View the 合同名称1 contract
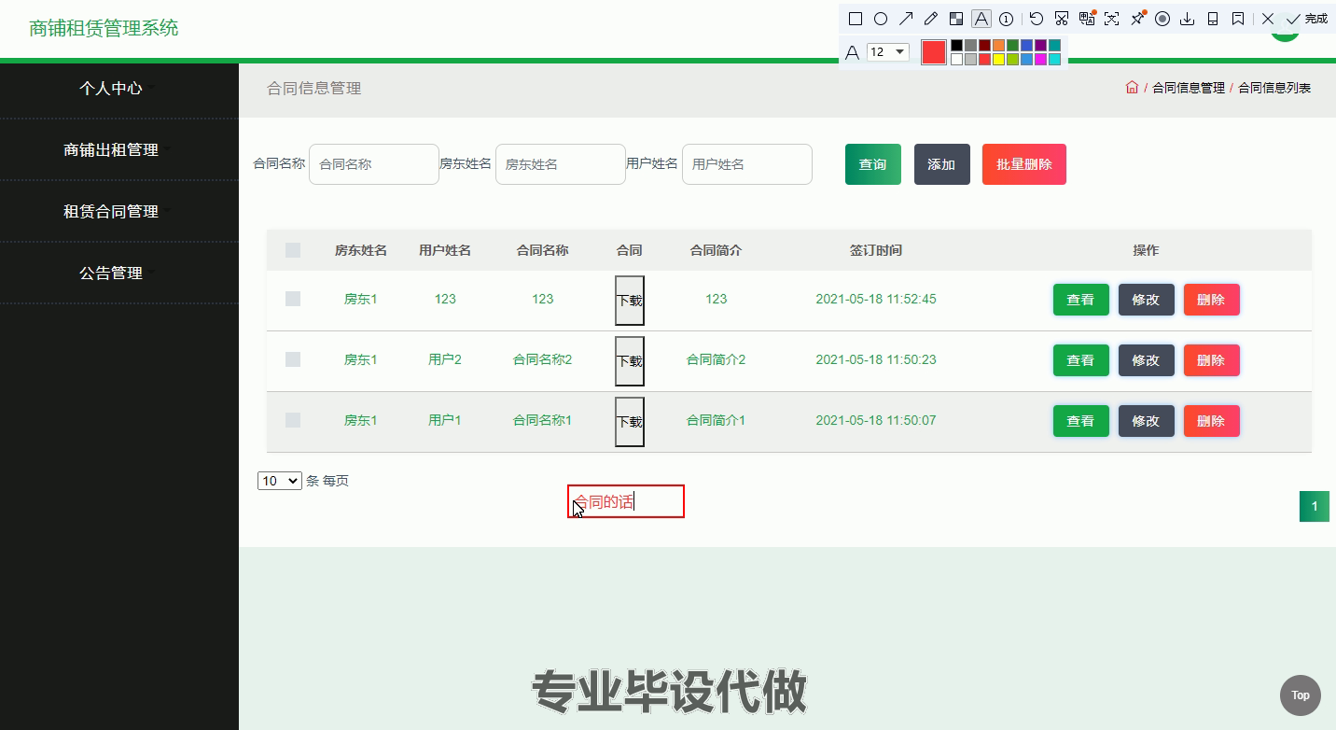 click(x=1081, y=421)
